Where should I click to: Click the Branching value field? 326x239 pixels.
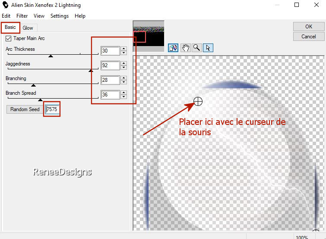(110, 80)
